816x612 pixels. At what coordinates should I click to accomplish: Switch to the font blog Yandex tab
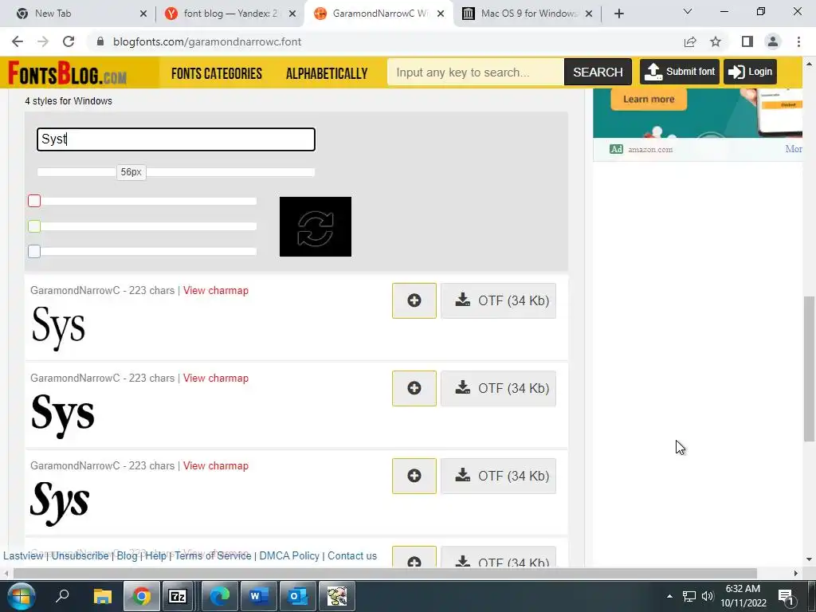(x=229, y=14)
